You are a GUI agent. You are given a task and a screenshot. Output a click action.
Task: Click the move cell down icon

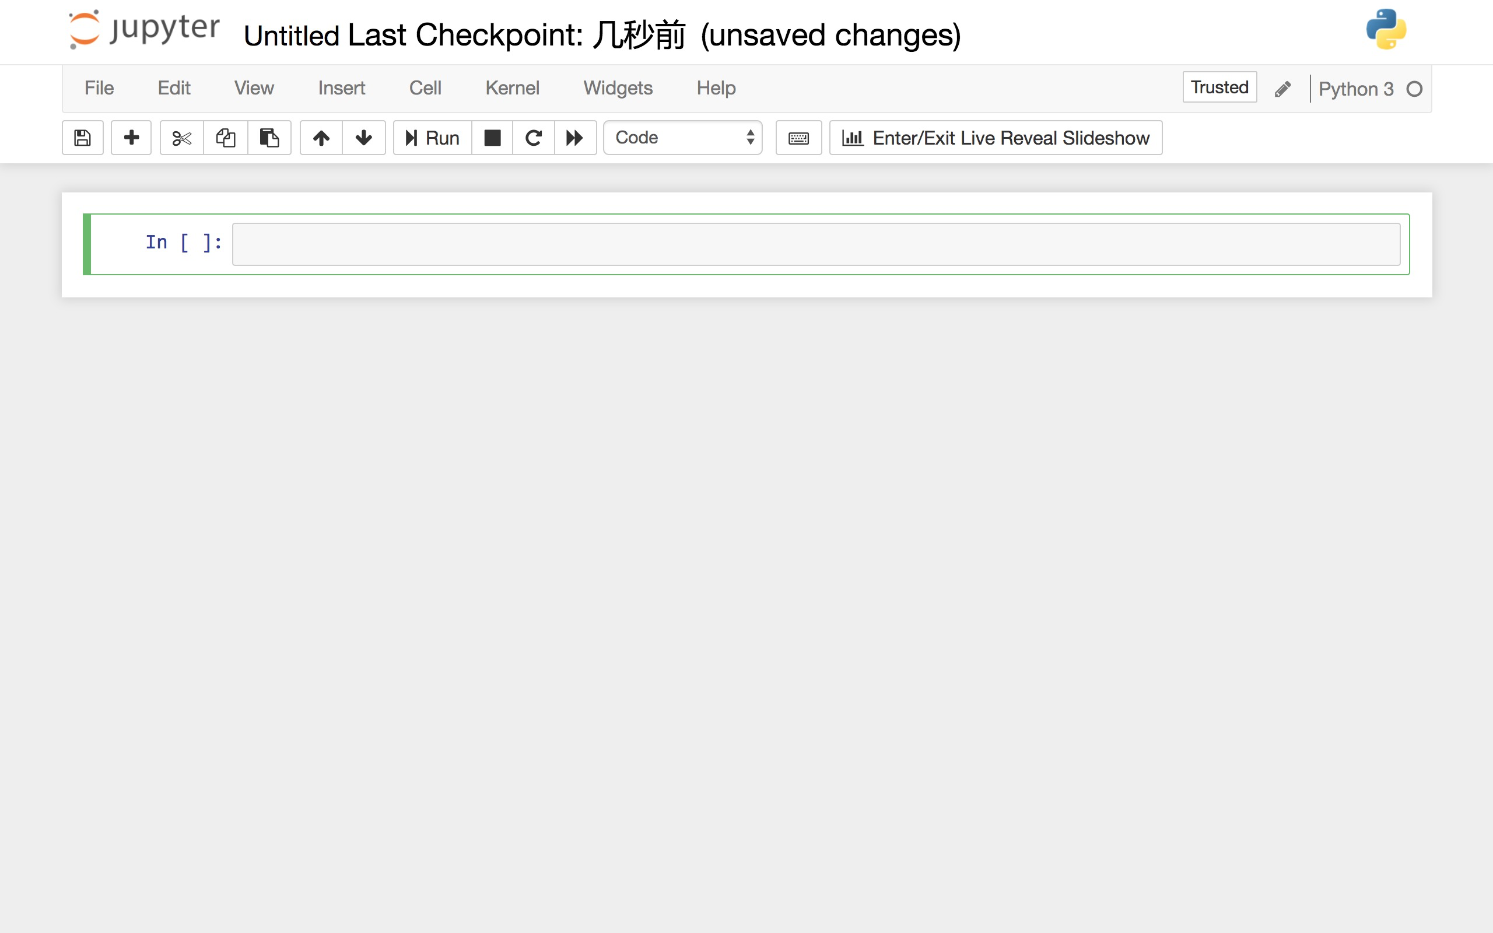pyautogui.click(x=363, y=138)
